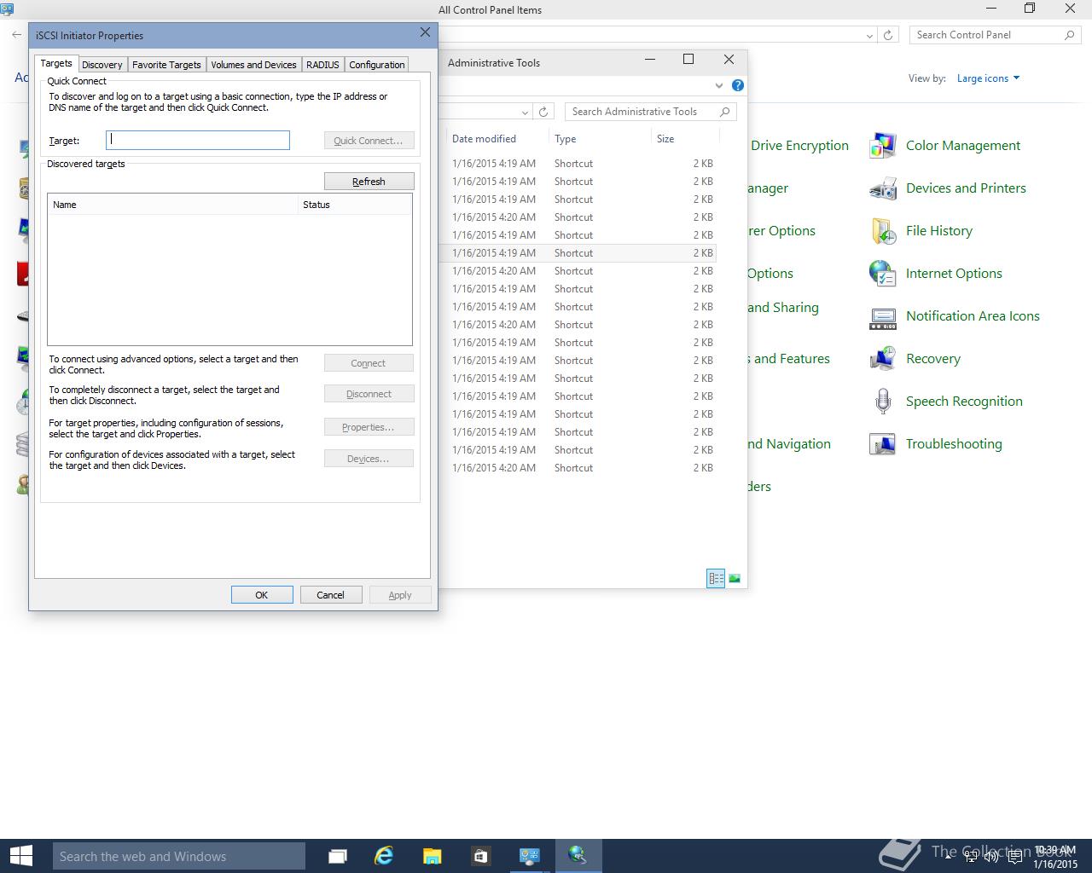Switch to the RADIUS tab
This screenshot has width=1092, height=873.
click(x=322, y=65)
